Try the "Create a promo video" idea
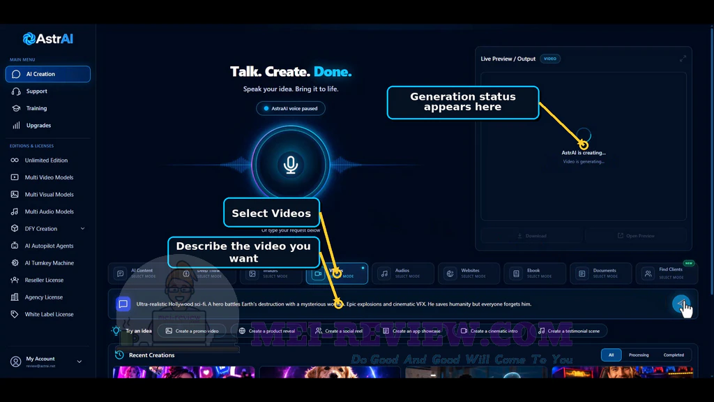 [x=192, y=331]
